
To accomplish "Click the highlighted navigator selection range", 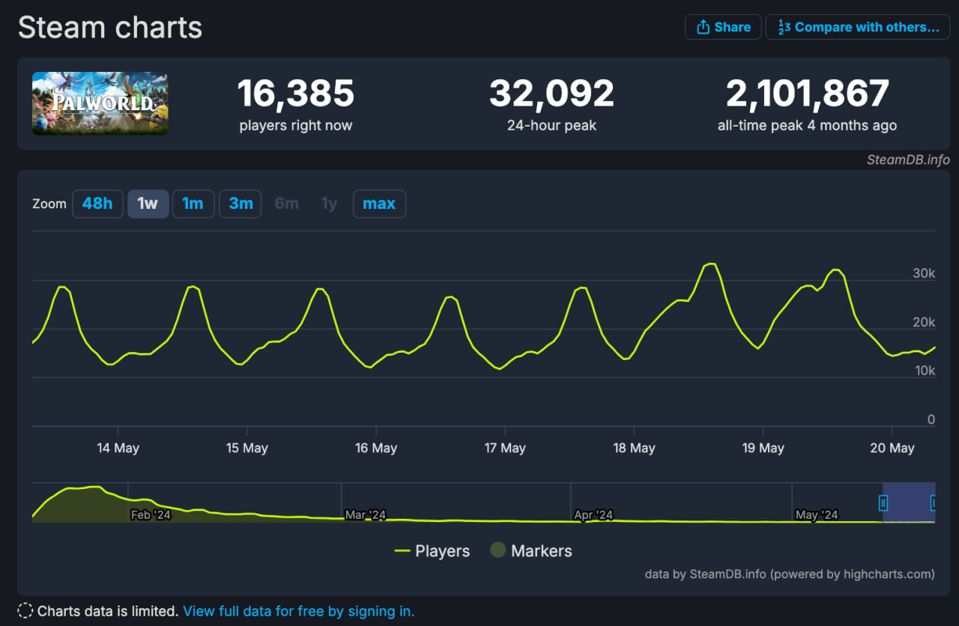I will point(909,502).
